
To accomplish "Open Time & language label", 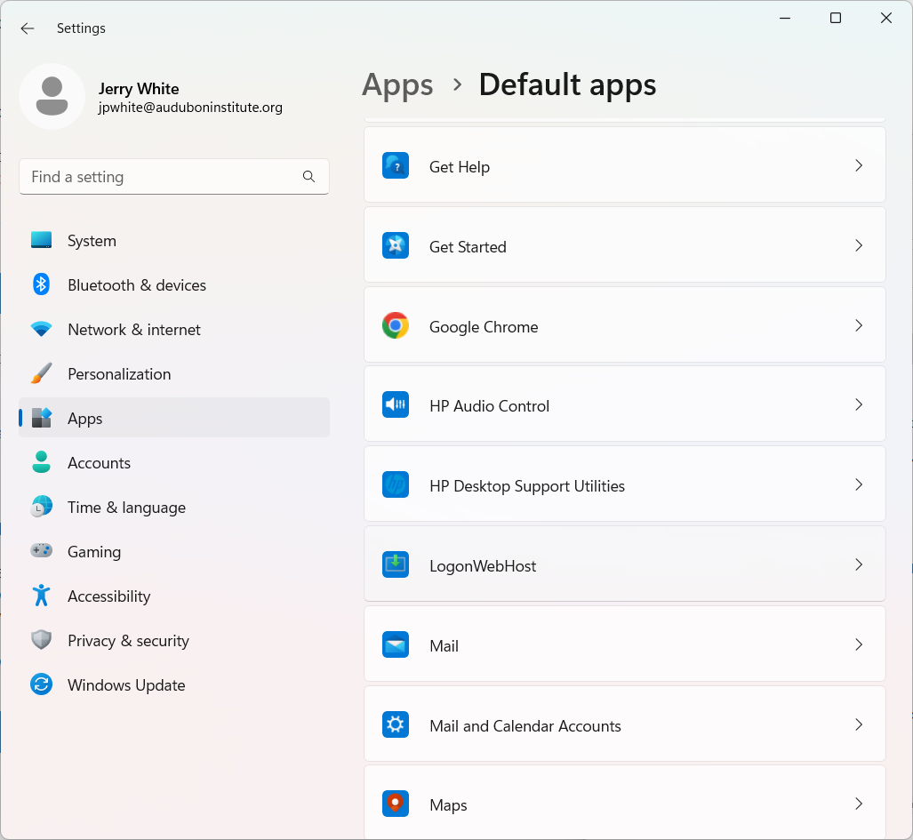I will click(126, 508).
